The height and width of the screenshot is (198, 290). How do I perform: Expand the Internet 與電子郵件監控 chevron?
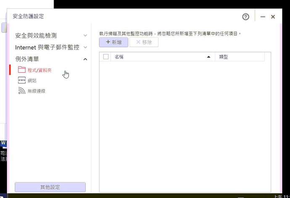[85, 47]
